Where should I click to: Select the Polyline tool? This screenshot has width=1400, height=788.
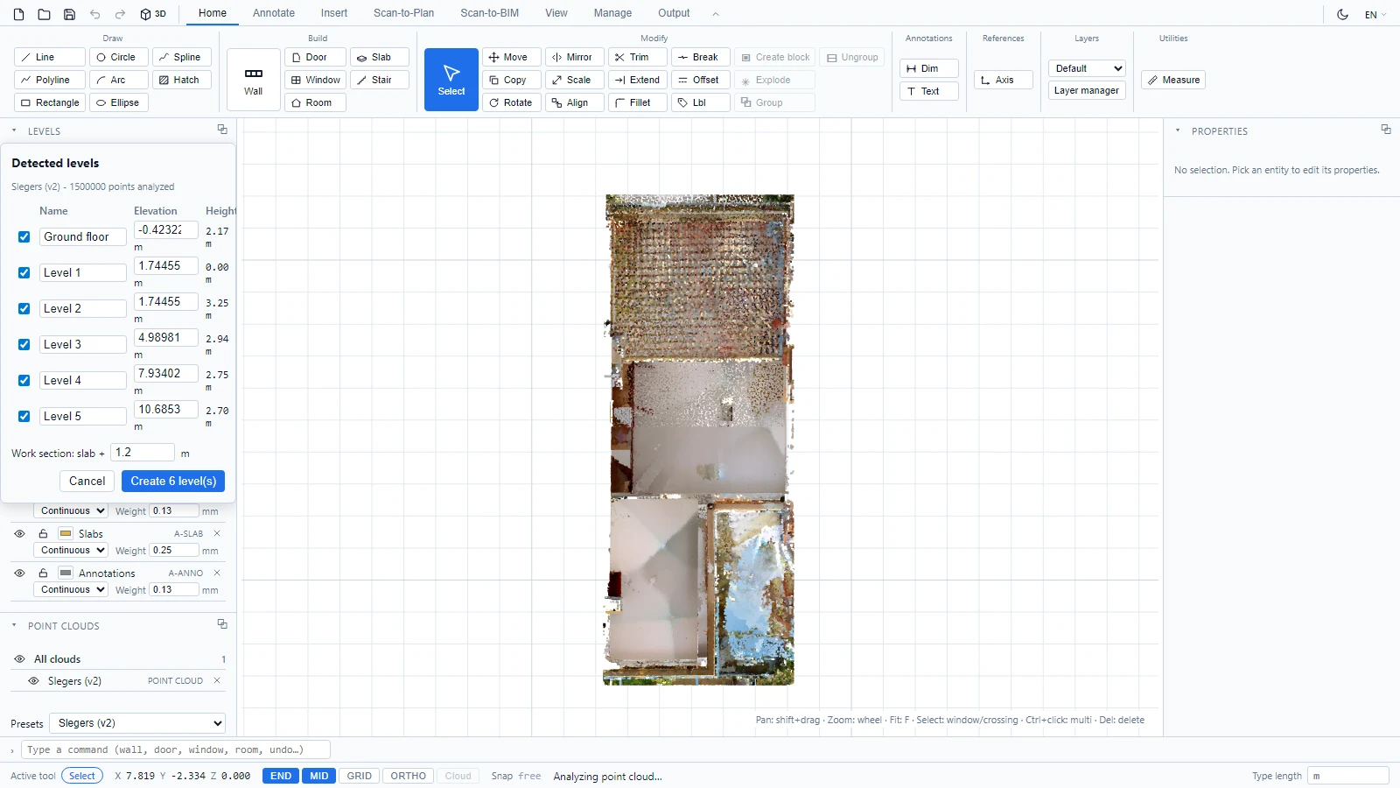tap(50, 80)
